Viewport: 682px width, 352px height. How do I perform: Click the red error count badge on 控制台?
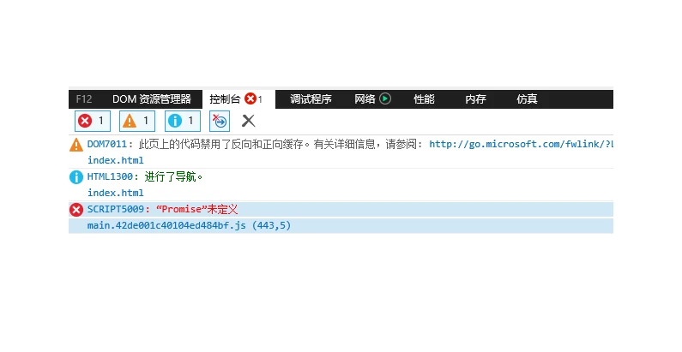250,99
